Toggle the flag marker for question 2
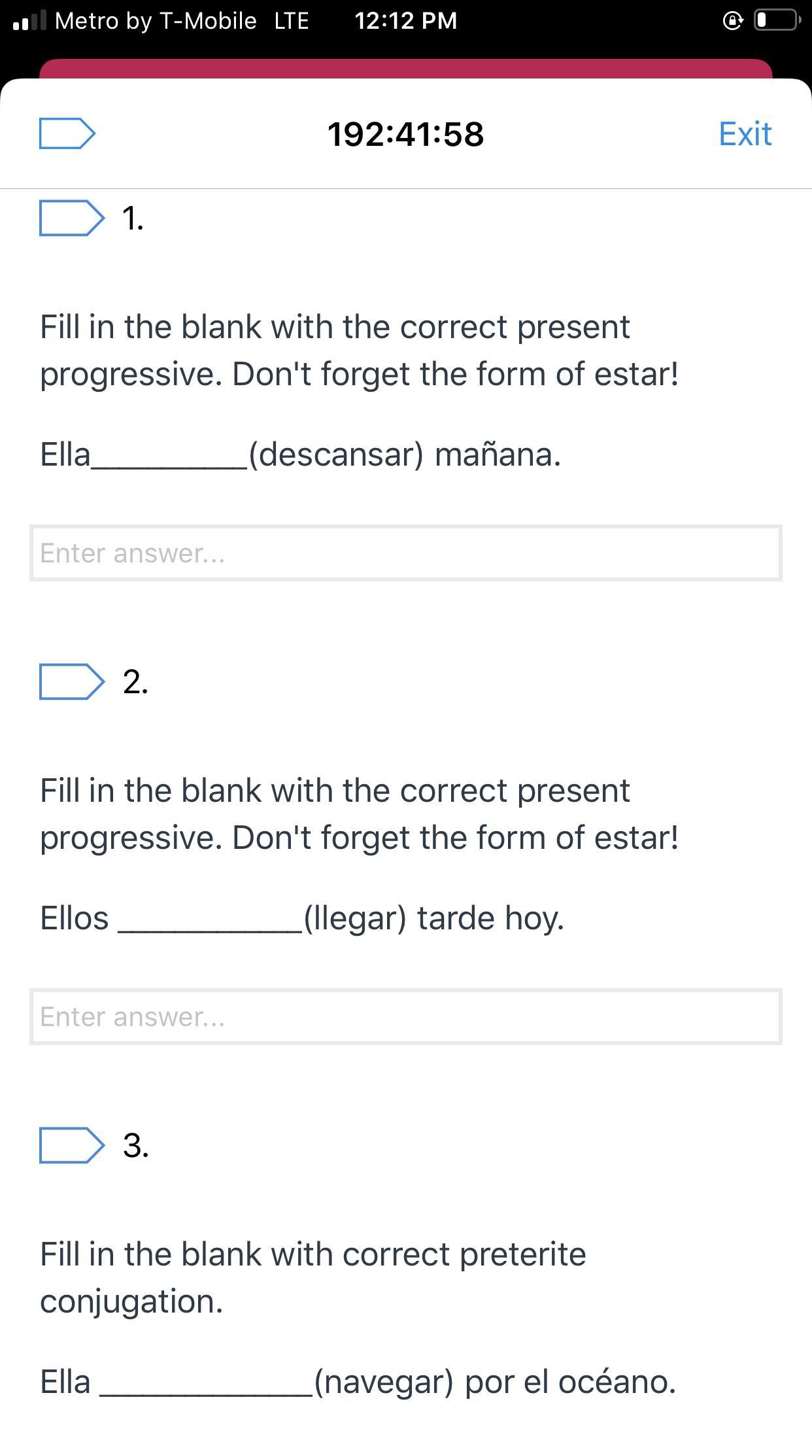This screenshot has width=812, height=1444. (x=71, y=681)
